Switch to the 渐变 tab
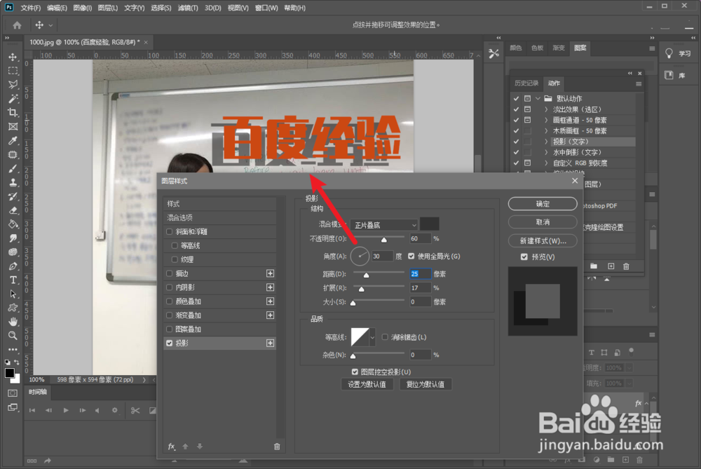701x469 pixels. (559, 48)
